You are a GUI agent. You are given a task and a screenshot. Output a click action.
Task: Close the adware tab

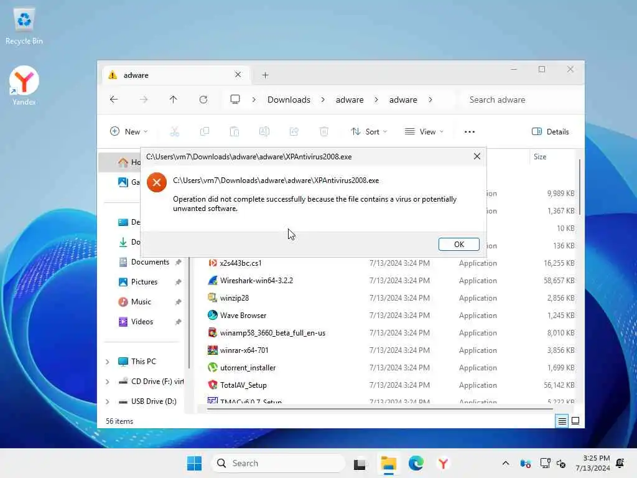pos(238,75)
